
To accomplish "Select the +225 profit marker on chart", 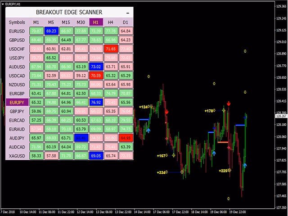I will coord(223,171).
